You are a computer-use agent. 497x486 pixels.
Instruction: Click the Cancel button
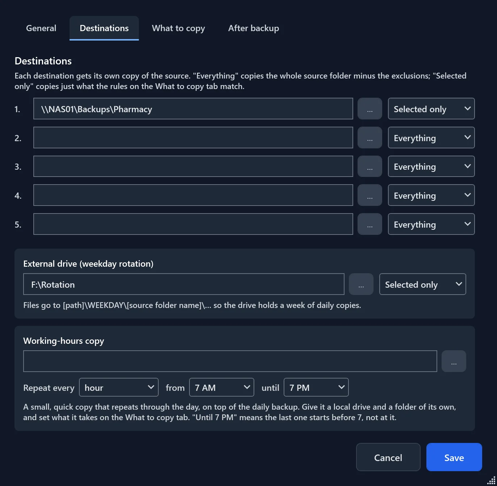[x=388, y=457]
